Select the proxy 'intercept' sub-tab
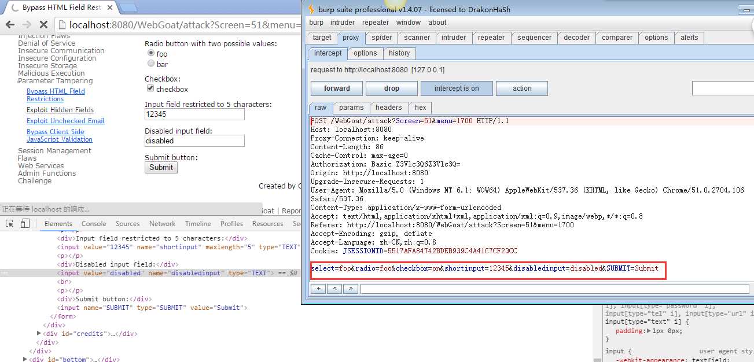Image resolution: width=754 pixels, height=362 pixels. coord(328,53)
